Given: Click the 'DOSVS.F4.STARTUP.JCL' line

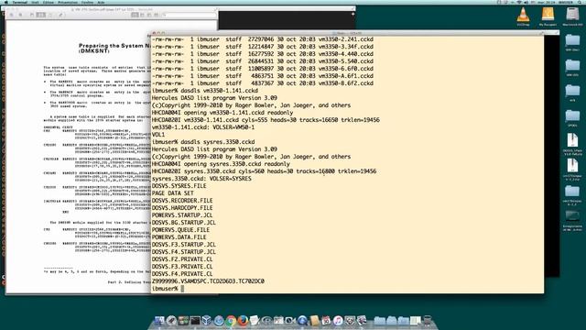Looking at the screenshot, I should click(x=183, y=252).
